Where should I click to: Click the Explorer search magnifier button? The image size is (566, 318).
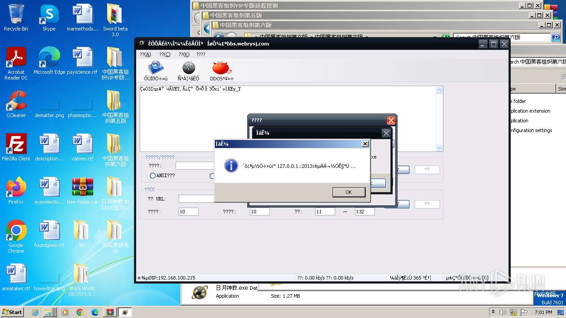pyautogui.click(x=556, y=38)
